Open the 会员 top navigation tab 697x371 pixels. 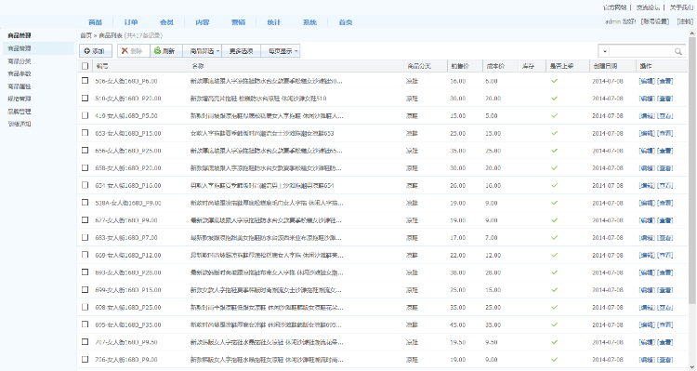(166, 22)
